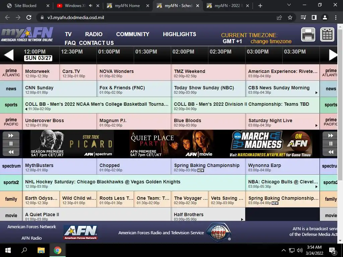343x257 pixels.
Task: Open Blue Bloods listing
Action: click(x=208, y=121)
